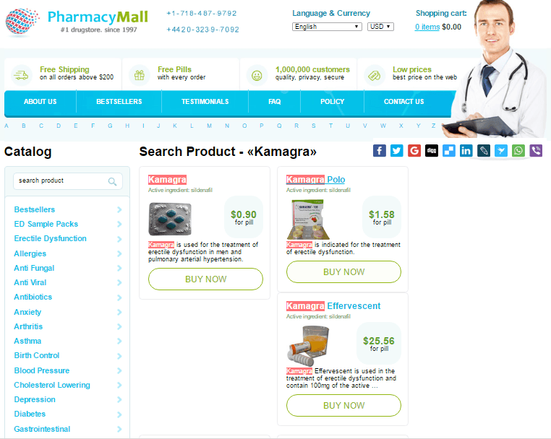Share page on Facebook
Screen dimensions: 551x439
click(x=380, y=151)
